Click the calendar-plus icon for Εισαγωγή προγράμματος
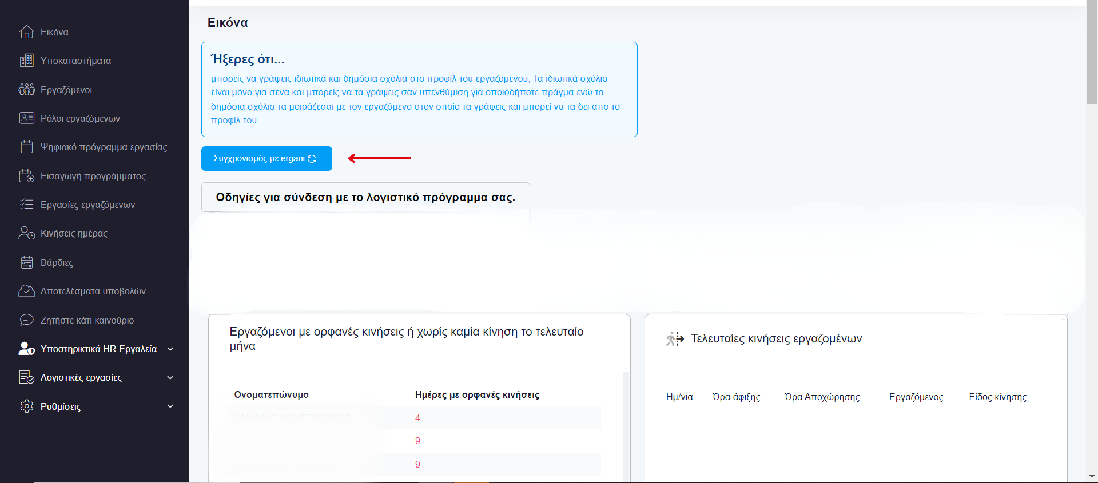Screen dimensions: 1098x483 click(27, 176)
